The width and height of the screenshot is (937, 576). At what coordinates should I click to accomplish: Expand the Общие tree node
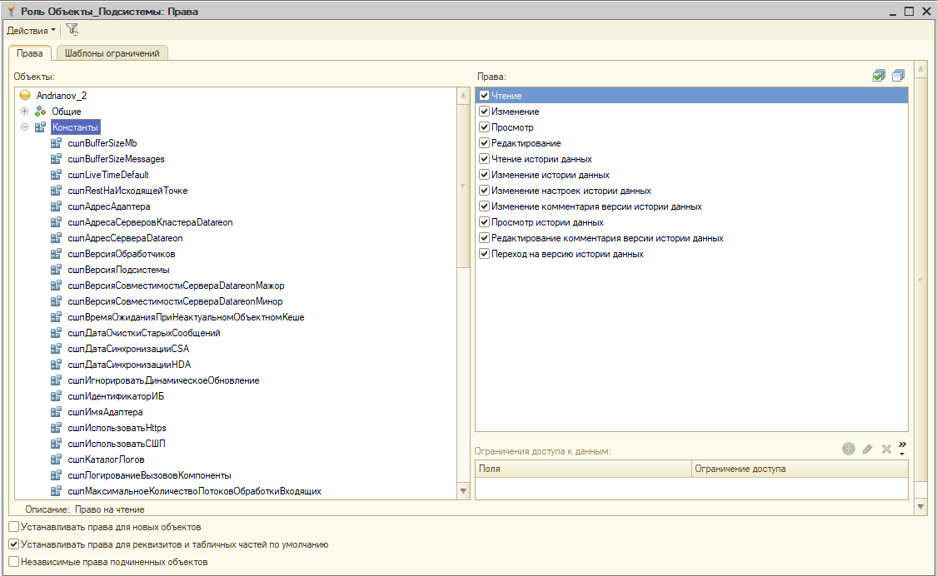25,112
